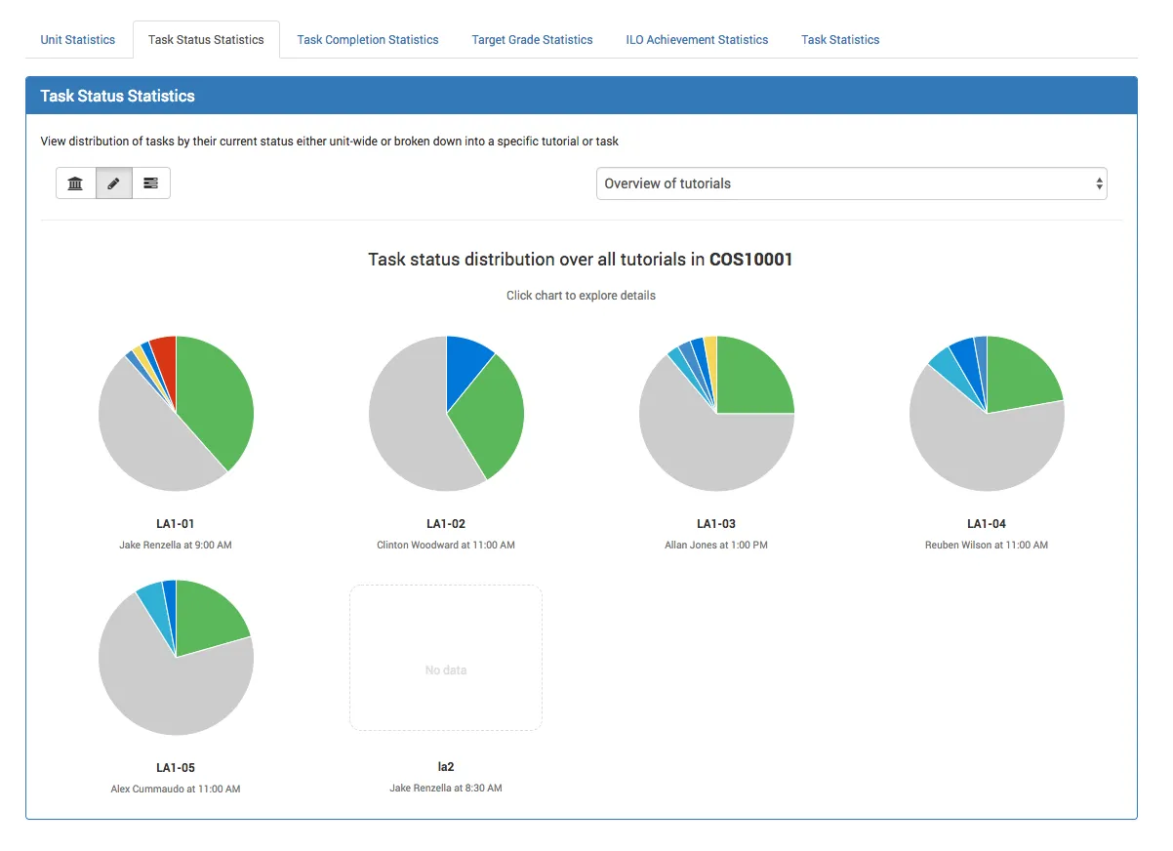Select the Task Statistics tab
The image size is (1173, 851).
click(x=840, y=40)
